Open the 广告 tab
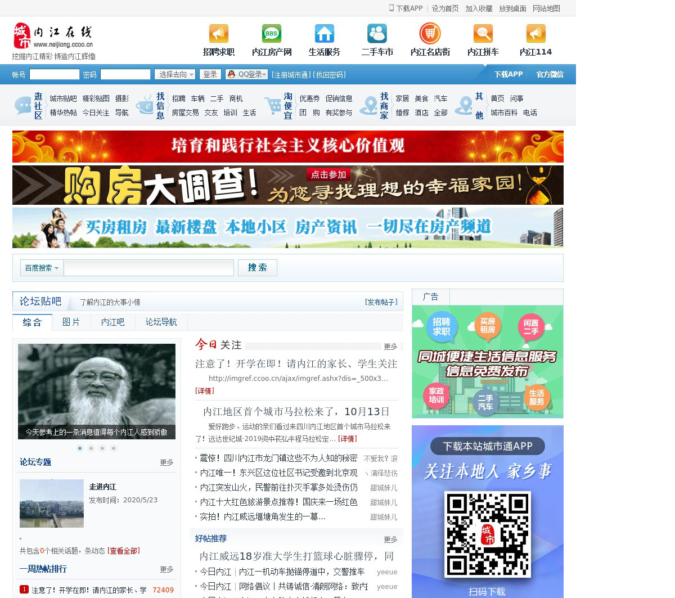This screenshot has width=675, height=598. 431,296
